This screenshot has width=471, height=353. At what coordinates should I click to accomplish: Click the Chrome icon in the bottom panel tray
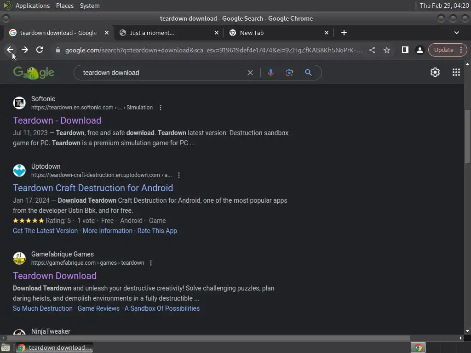418,347
